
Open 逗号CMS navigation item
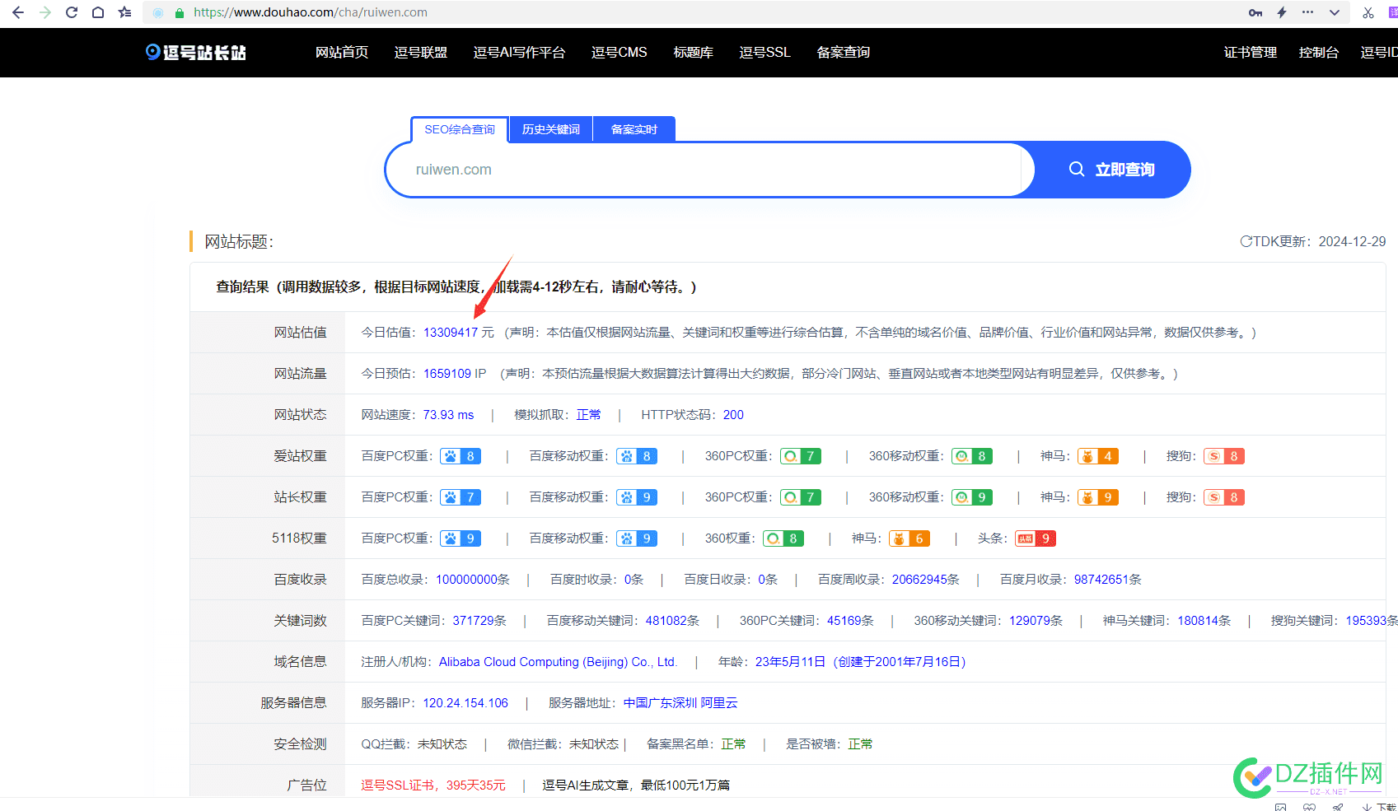point(620,52)
